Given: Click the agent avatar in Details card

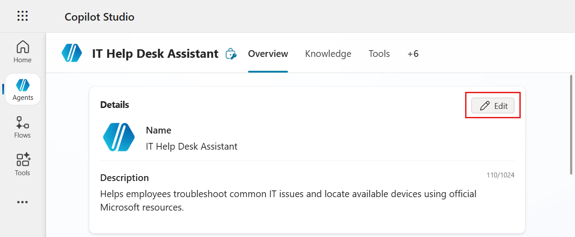Looking at the screenshot, I should point(119,137).
